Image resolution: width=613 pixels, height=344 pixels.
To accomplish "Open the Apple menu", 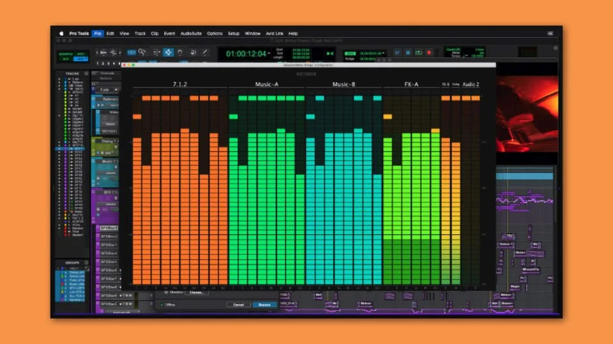I will coord(61,34).
